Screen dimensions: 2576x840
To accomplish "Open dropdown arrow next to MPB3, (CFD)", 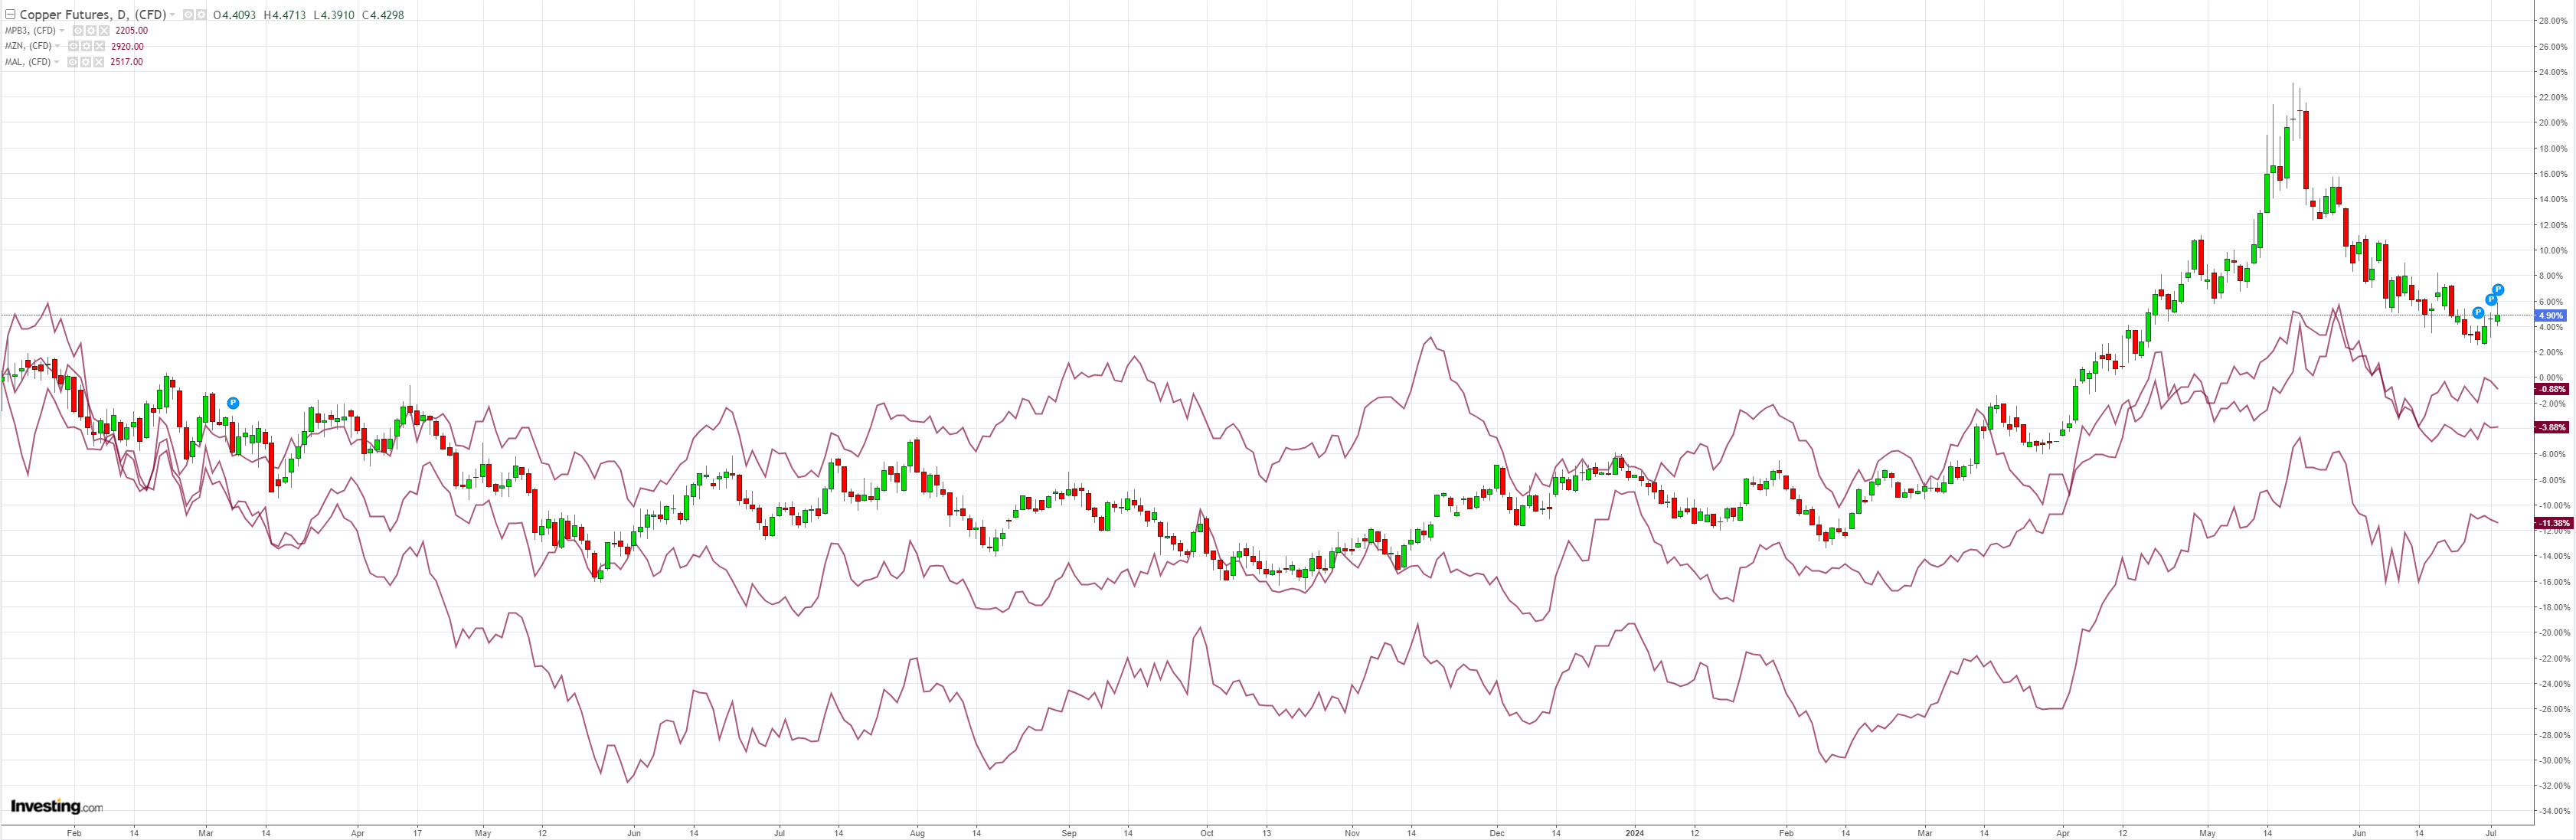I will pyautogui.click(x=62, y=31).
